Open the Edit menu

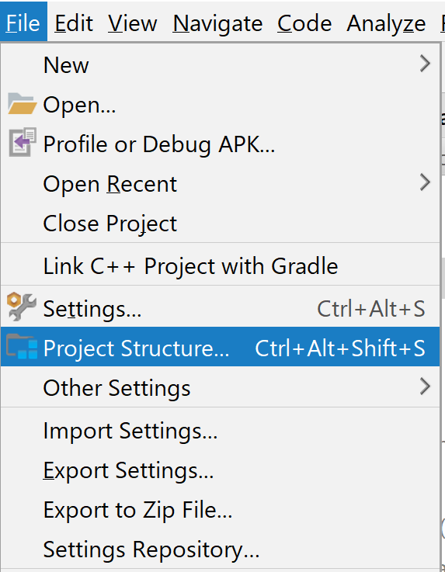point(74,23)
